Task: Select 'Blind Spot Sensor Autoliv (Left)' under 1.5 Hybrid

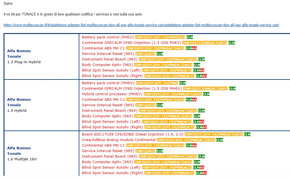Action: click(x=111, y=122)
